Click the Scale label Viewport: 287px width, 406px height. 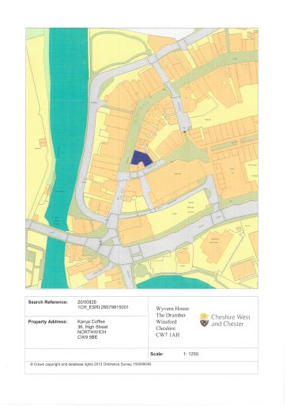tap(157, 354)
